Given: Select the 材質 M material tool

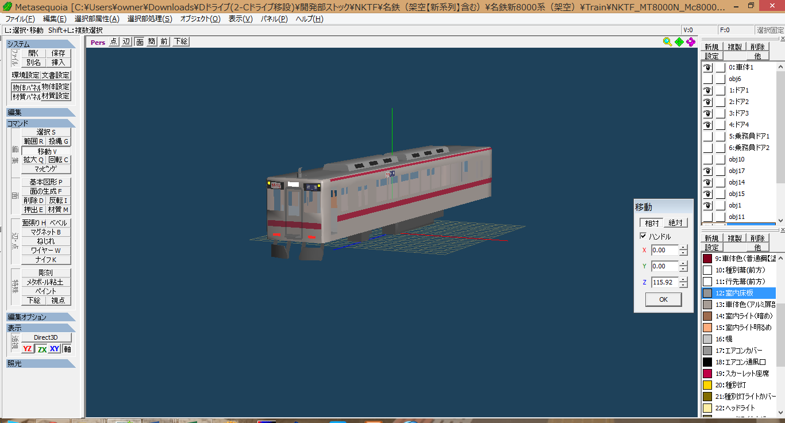Looking at the screenshot, I should [59, 210].
